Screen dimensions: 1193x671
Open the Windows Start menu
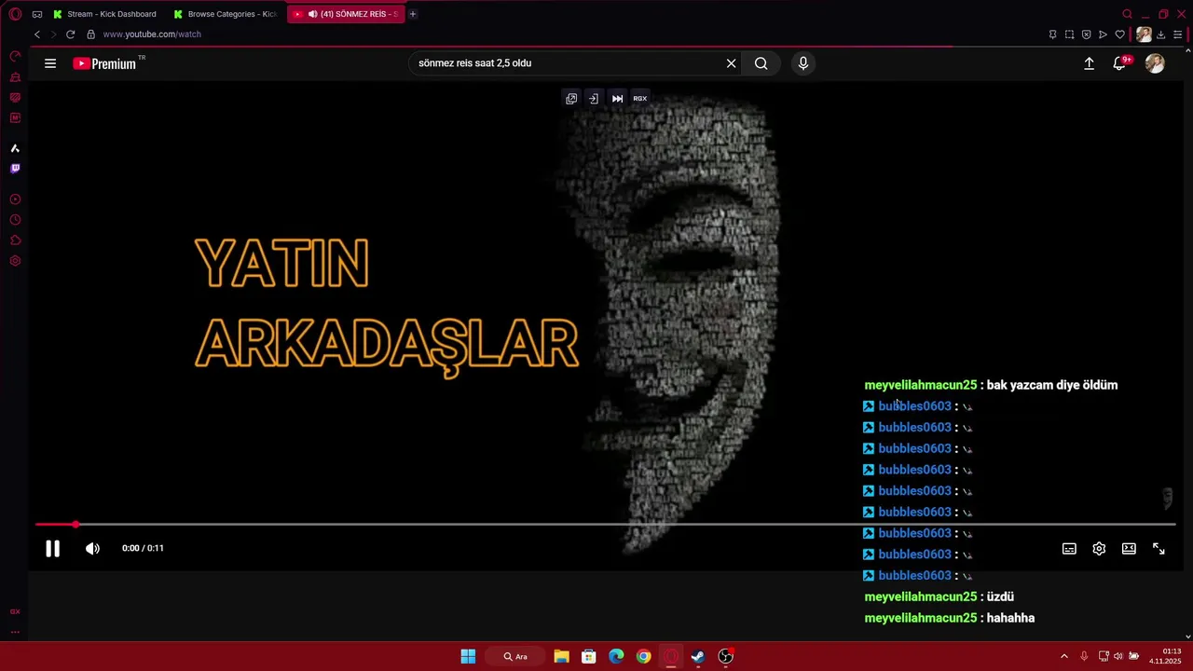(x=468, y=656)
